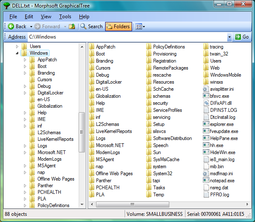Expand PolicyDefinitions in folder tree

(25, 205)
